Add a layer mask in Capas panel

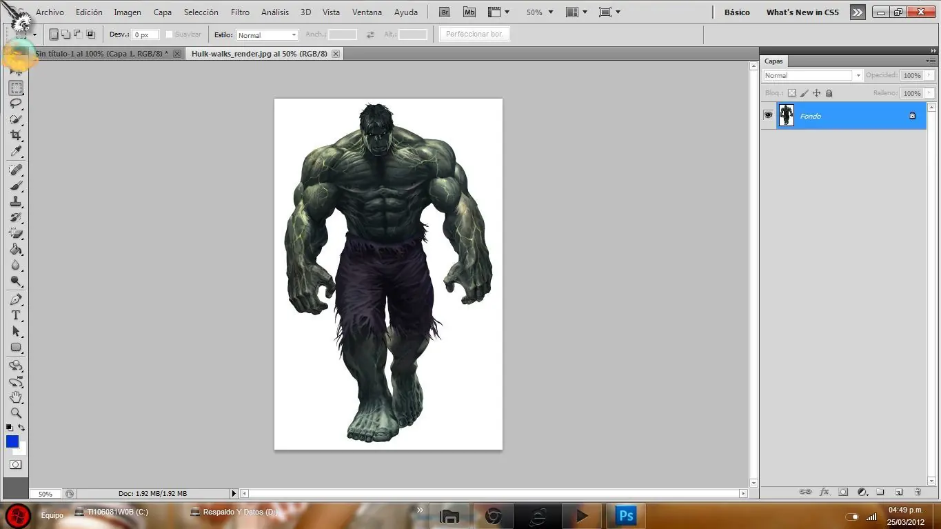coord(843,492)
